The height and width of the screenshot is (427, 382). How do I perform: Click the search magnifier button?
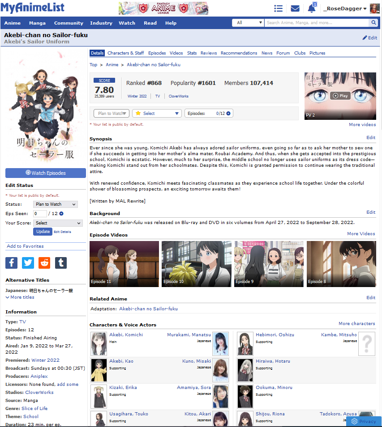(373, 23)
